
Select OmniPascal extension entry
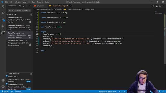(x=19, y=28)
